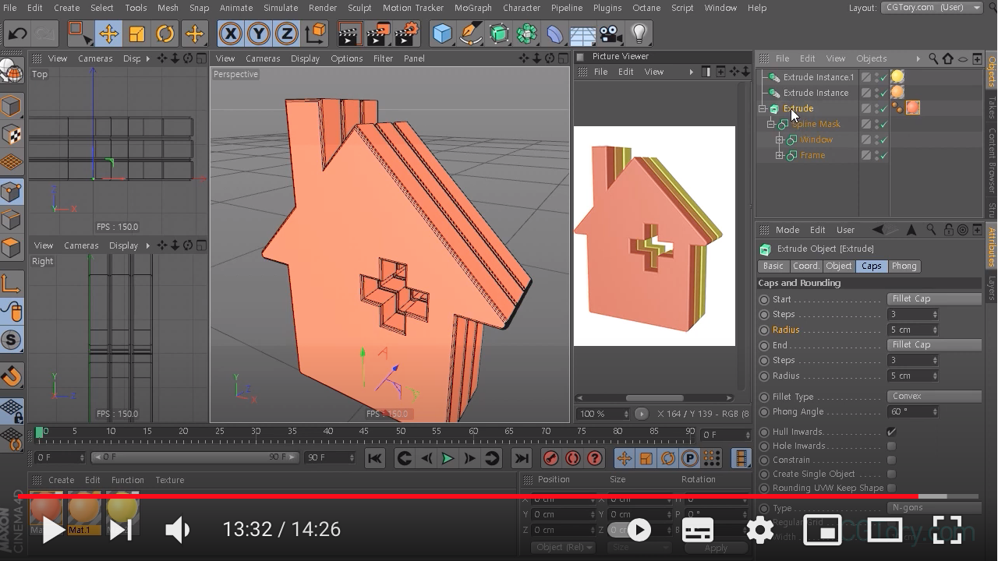Open Fillet Type Convex dropdown

coord(934,396)
